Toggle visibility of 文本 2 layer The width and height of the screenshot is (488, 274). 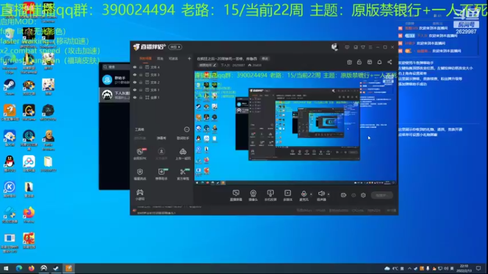(135, 82)
